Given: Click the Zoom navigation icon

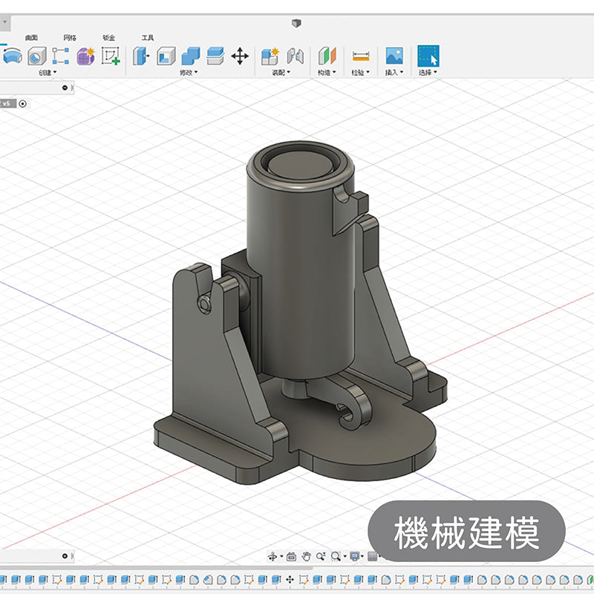Looking at the screenshot, I should pos(321,556).
